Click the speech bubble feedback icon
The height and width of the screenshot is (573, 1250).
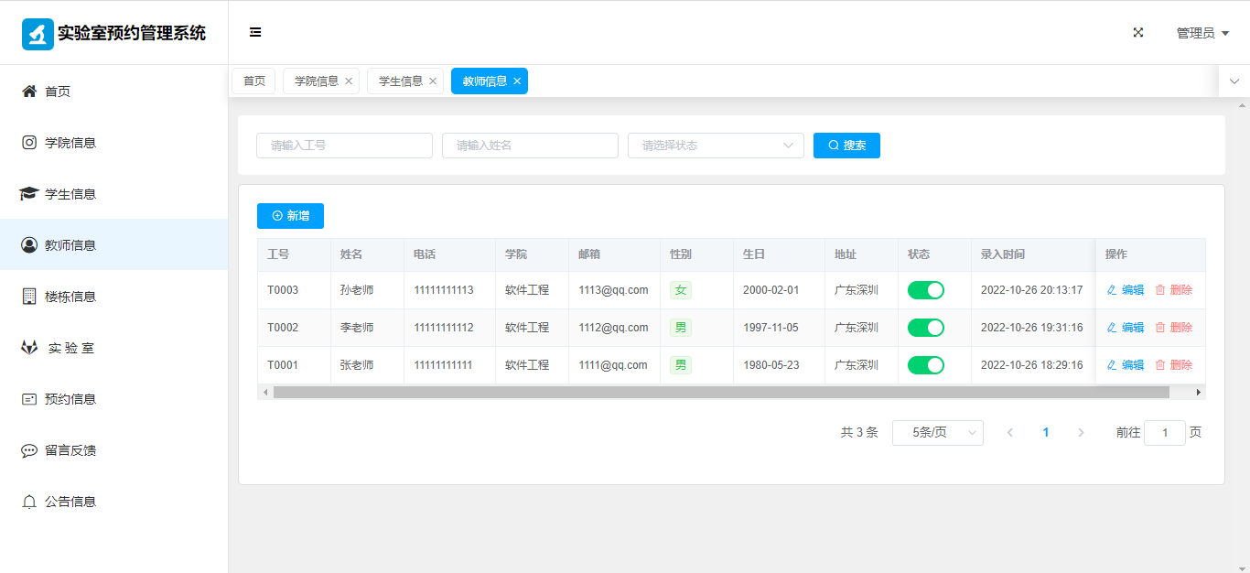click(29, 450)
